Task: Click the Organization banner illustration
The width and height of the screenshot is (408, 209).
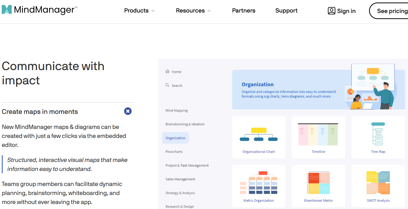Action: tap(371, 87)
